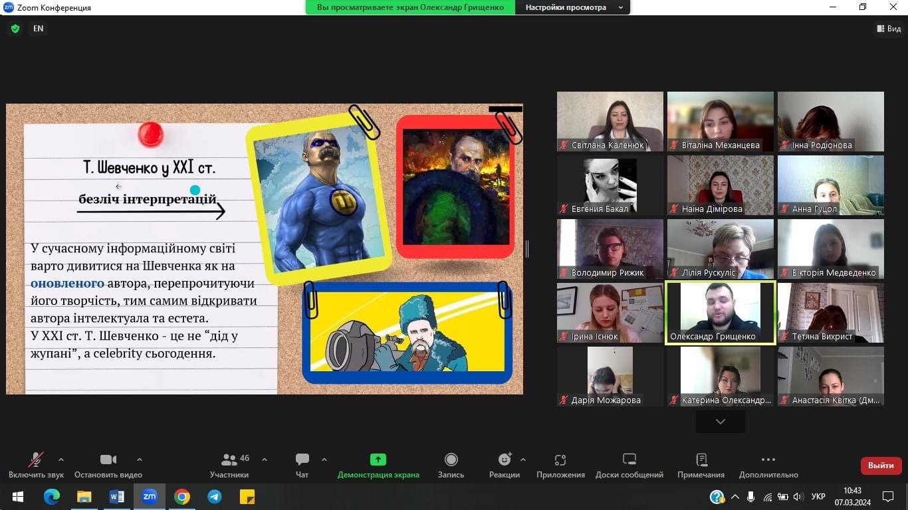The width and height of the screenshot is (908, 510).
Task: Open Sticky Notes from taskbar
Action: point(247,497)
